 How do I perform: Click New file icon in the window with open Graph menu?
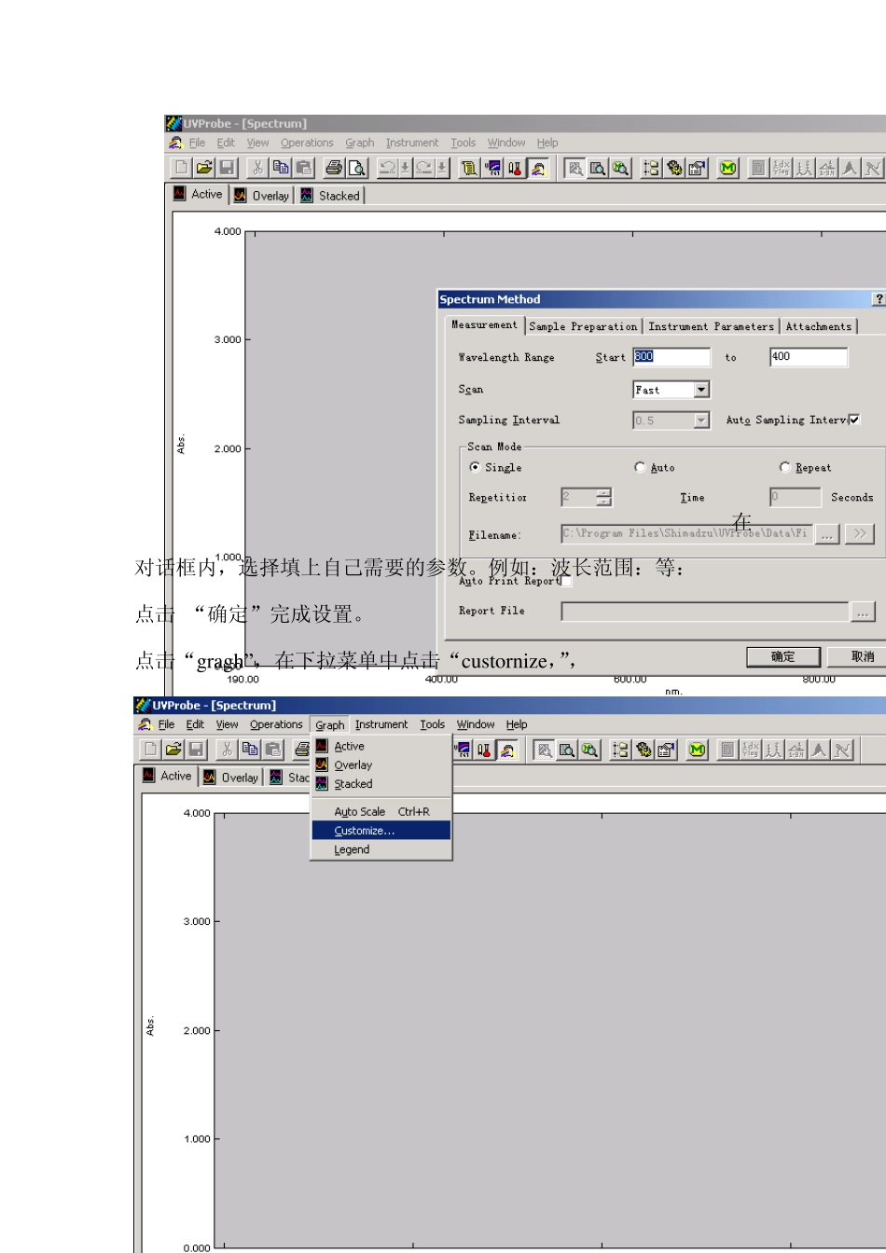point(151,750)
